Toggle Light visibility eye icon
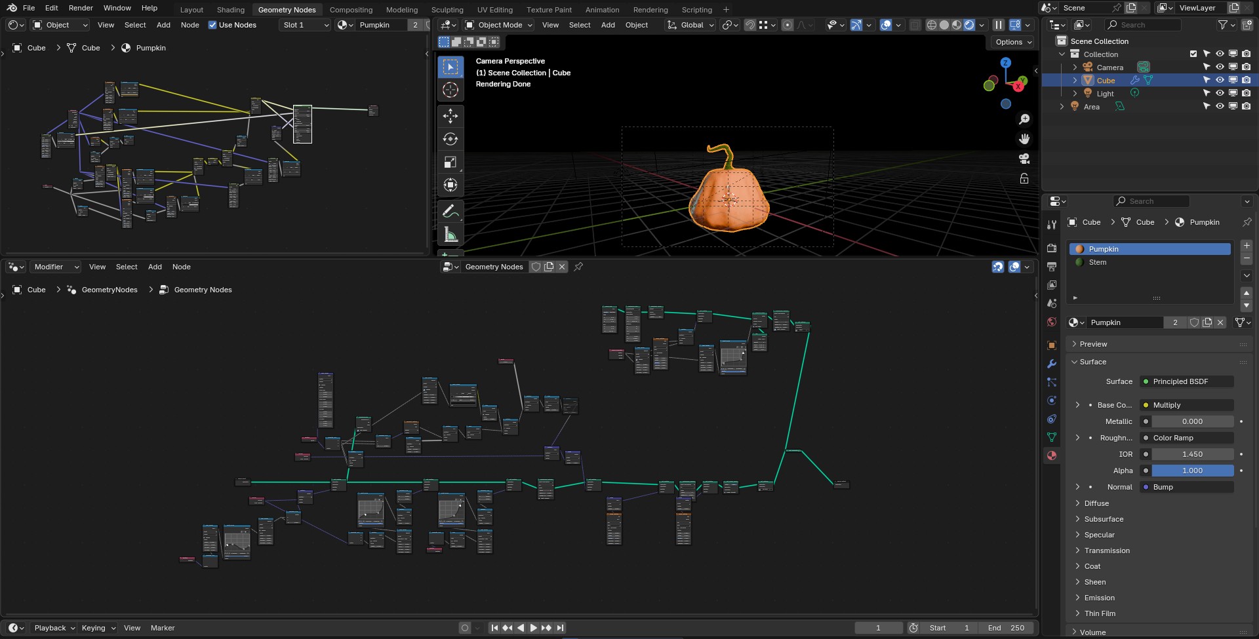The height and width of the screenshot is (639, 1259). point(1220,93)
